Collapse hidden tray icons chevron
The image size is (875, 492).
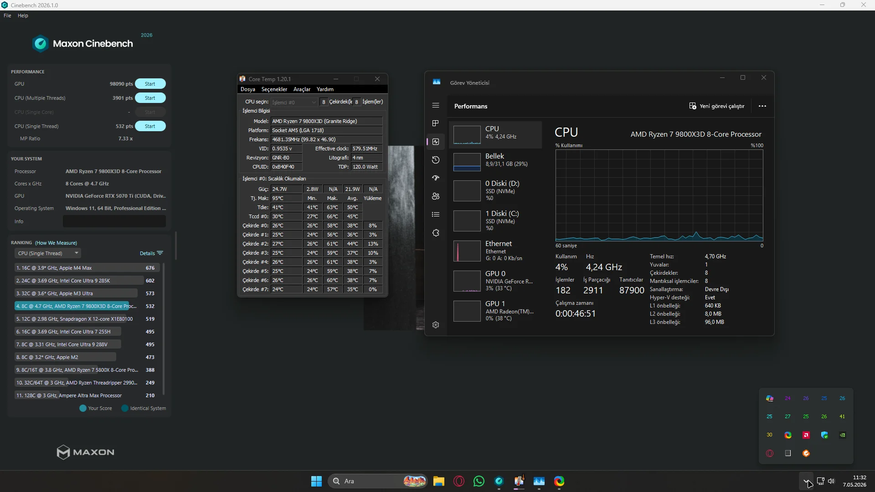click(806, 481)
